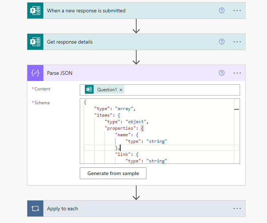Remove the Question1 token from Content
Screen dimensions: 267x223
click(121, 90)
